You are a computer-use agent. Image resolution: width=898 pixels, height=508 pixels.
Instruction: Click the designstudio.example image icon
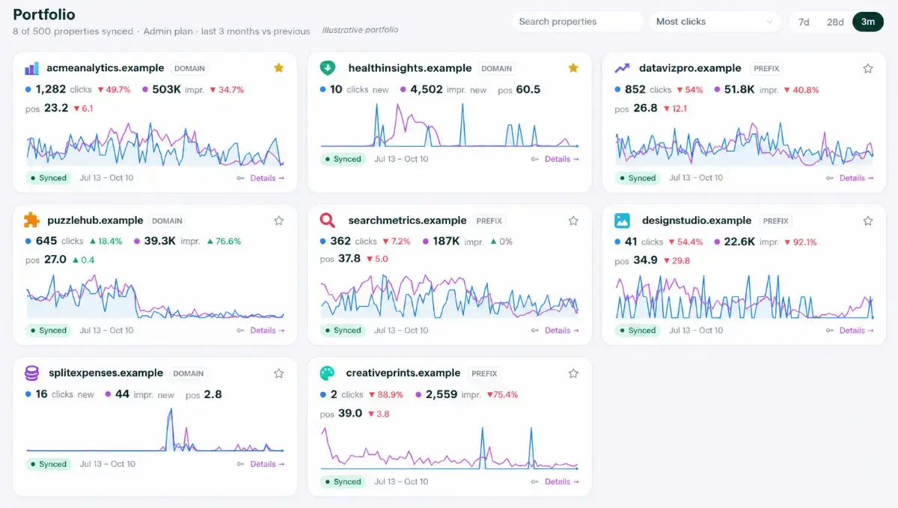pyautogui.click(x=622, y=221)
